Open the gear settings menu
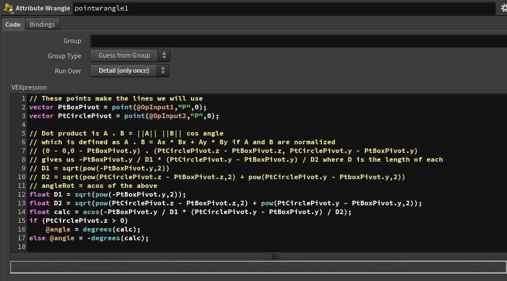Screen dimensions: 507x281 click(x=503, y=9)
